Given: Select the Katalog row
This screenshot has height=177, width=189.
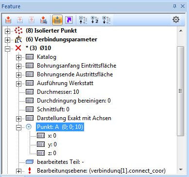Looking at the screenshot, I should 47,57.
